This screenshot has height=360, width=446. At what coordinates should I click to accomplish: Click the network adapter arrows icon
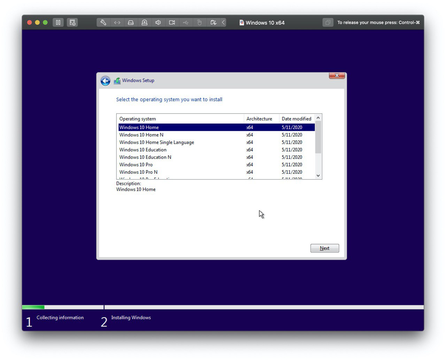pyautogui.click(x=117, y=23)
